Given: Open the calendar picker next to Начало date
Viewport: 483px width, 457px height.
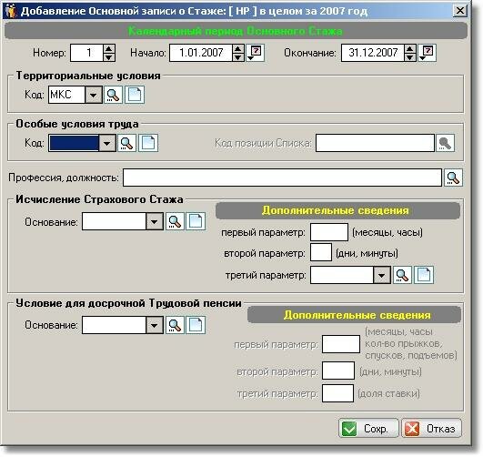Looking at the screenshot, I should click(255, 53).
